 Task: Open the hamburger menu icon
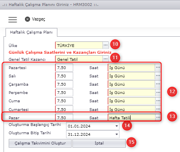[13, 20]
